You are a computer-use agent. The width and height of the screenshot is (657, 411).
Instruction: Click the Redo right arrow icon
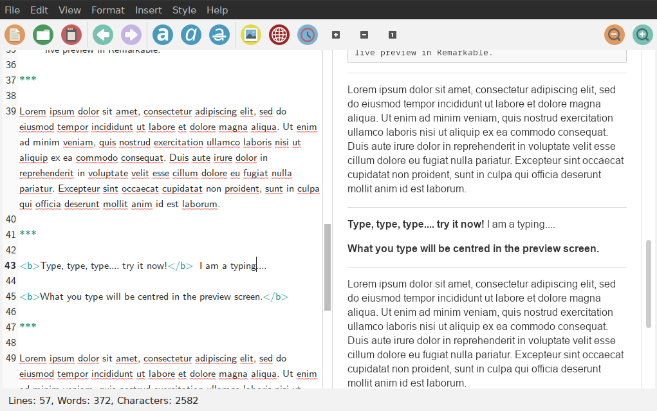click(x=131, y=35)
